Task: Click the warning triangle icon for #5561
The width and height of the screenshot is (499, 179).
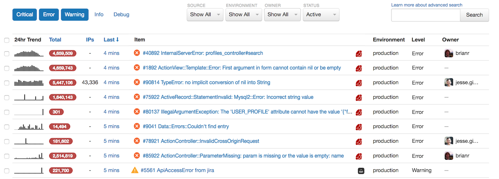Action: pyautogui.click(x=135, y=170)
